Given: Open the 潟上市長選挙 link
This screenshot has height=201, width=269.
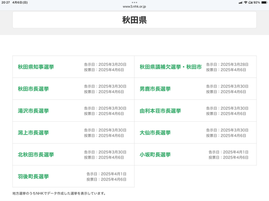Looking at the screenshot, I should pos(33,132).
